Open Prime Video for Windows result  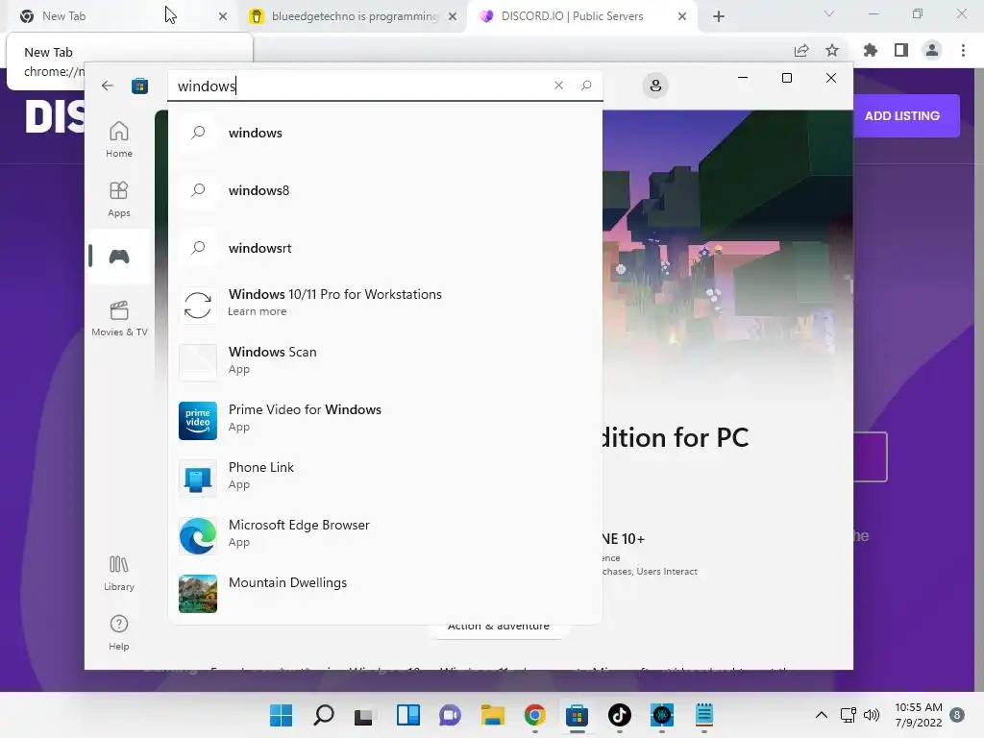click(384, 419)
